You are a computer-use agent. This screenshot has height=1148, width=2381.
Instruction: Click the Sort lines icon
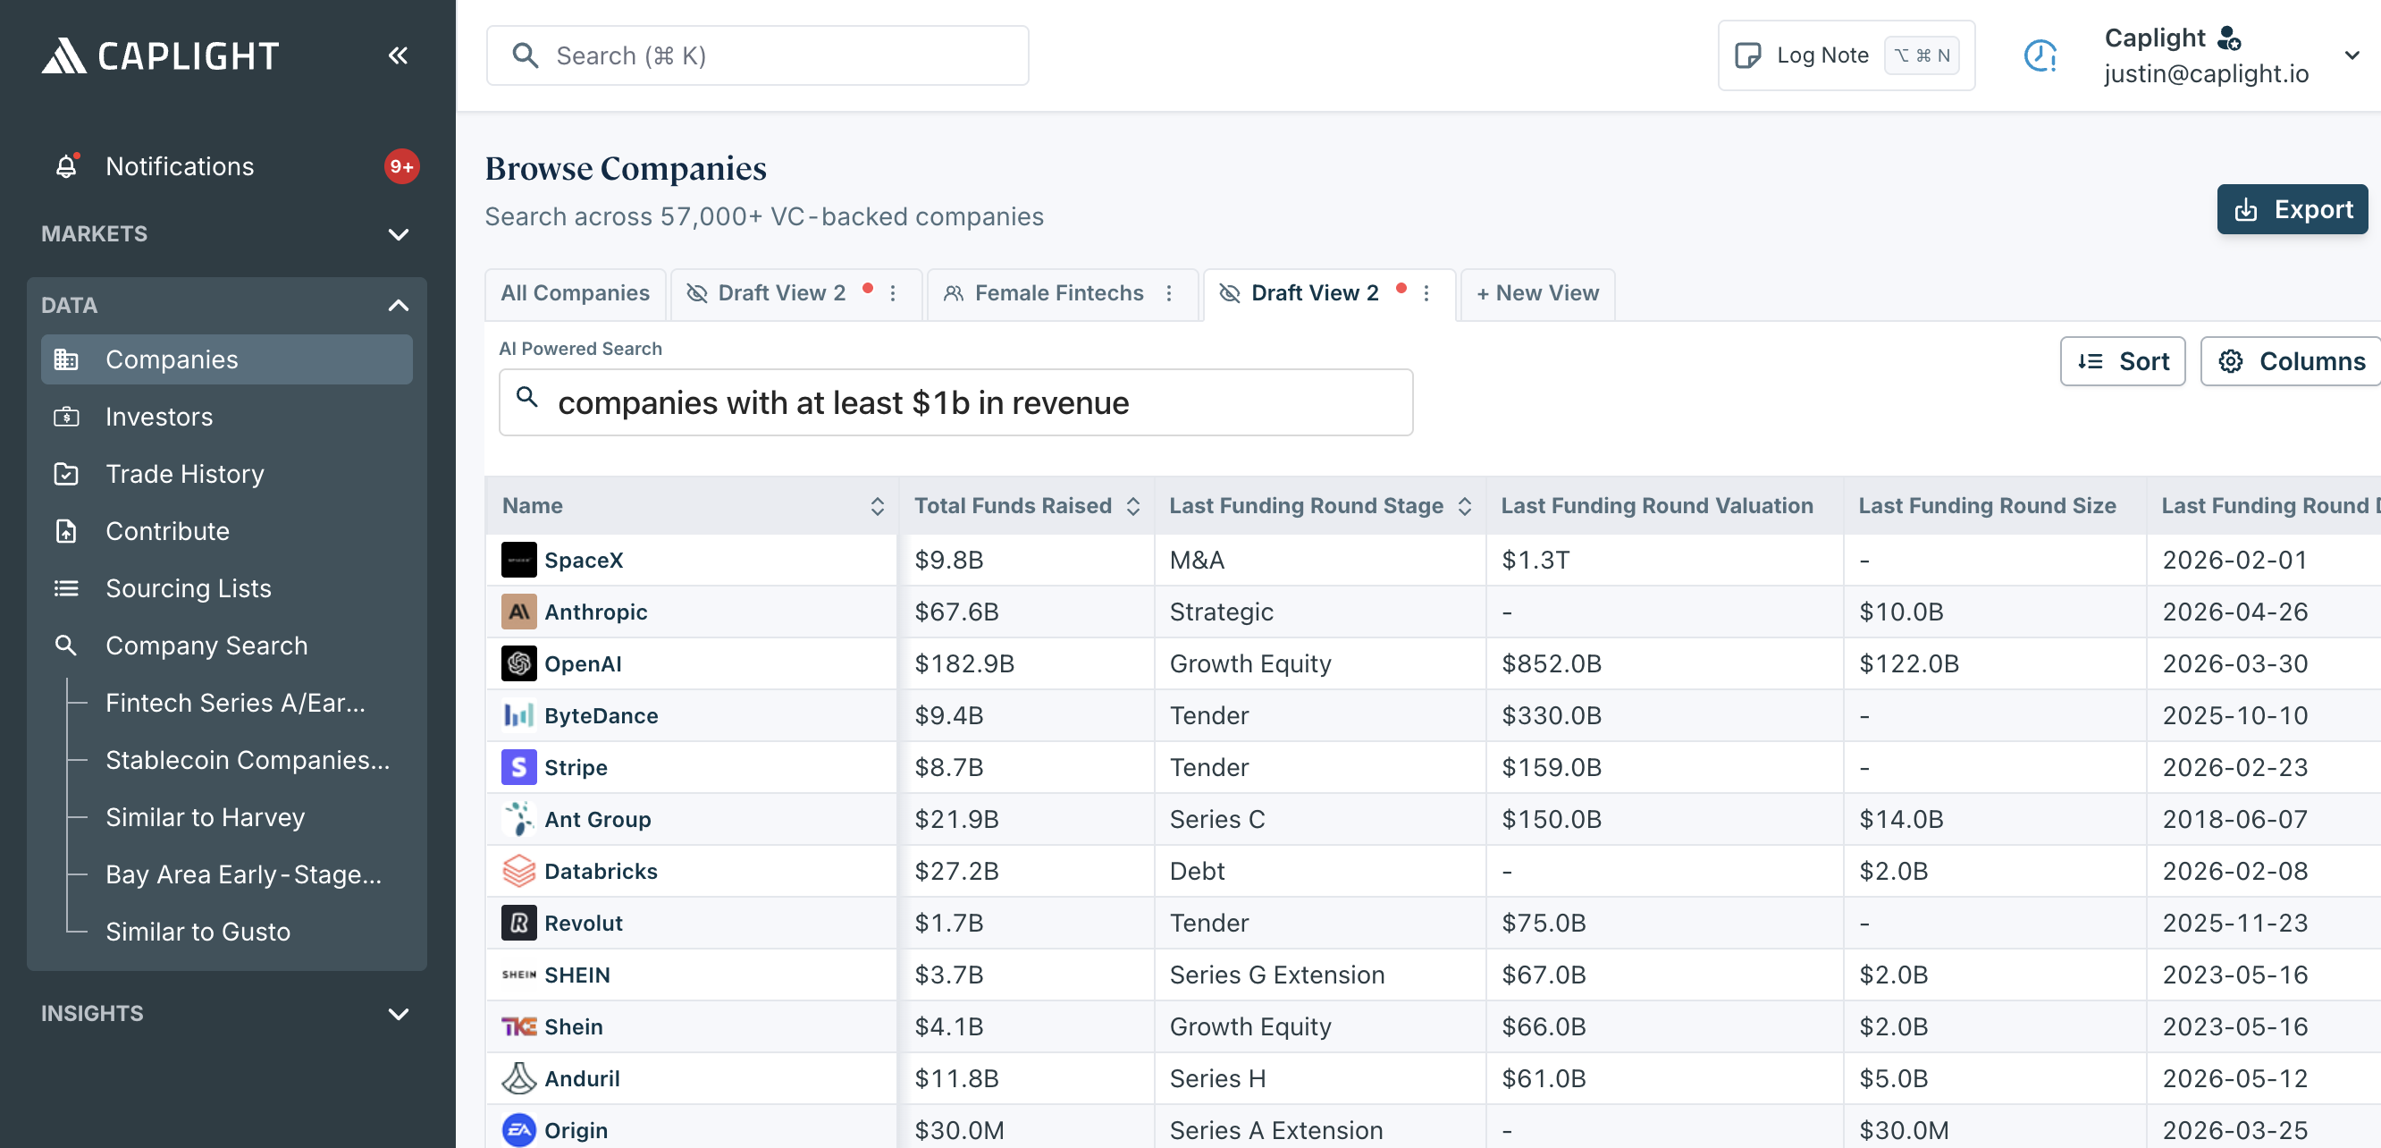coord(2090,361)
